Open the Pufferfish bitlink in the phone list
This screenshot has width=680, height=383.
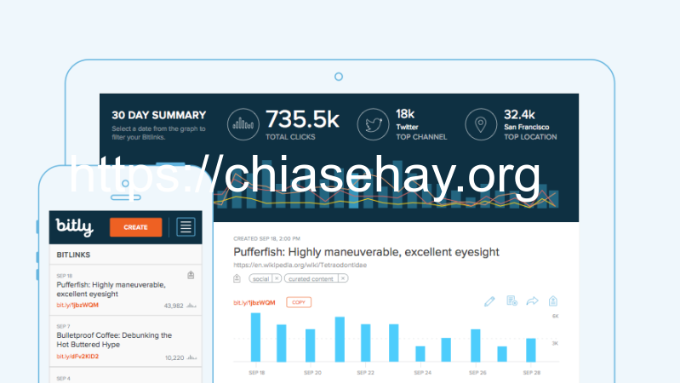126,289
